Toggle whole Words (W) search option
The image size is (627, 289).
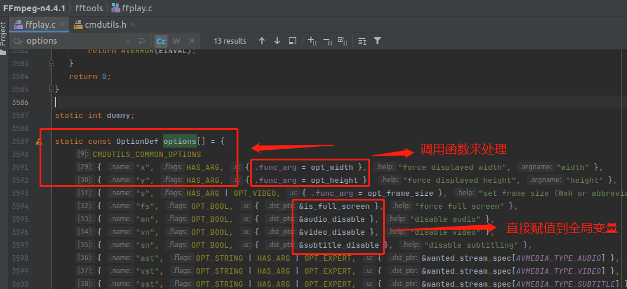click(x=176, y=41)
